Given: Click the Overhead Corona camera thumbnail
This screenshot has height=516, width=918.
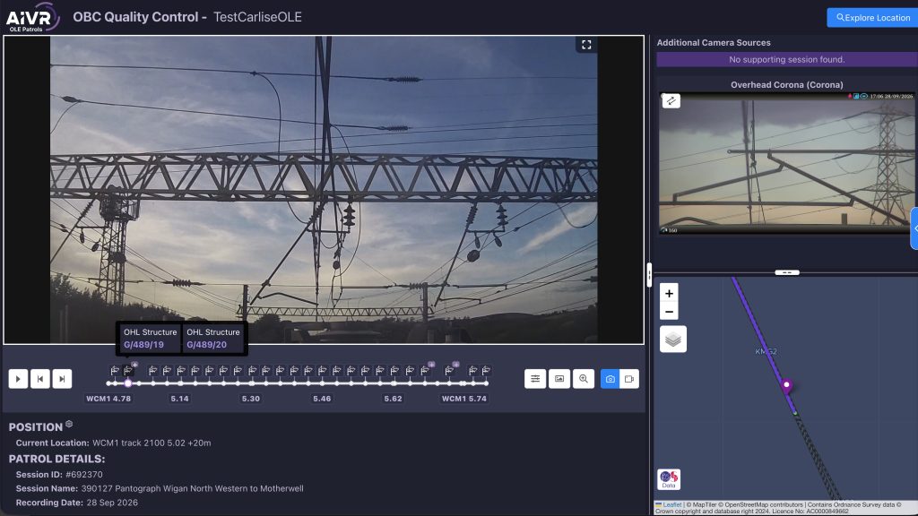Looking at the screenshot, I should tap(787, 163).
